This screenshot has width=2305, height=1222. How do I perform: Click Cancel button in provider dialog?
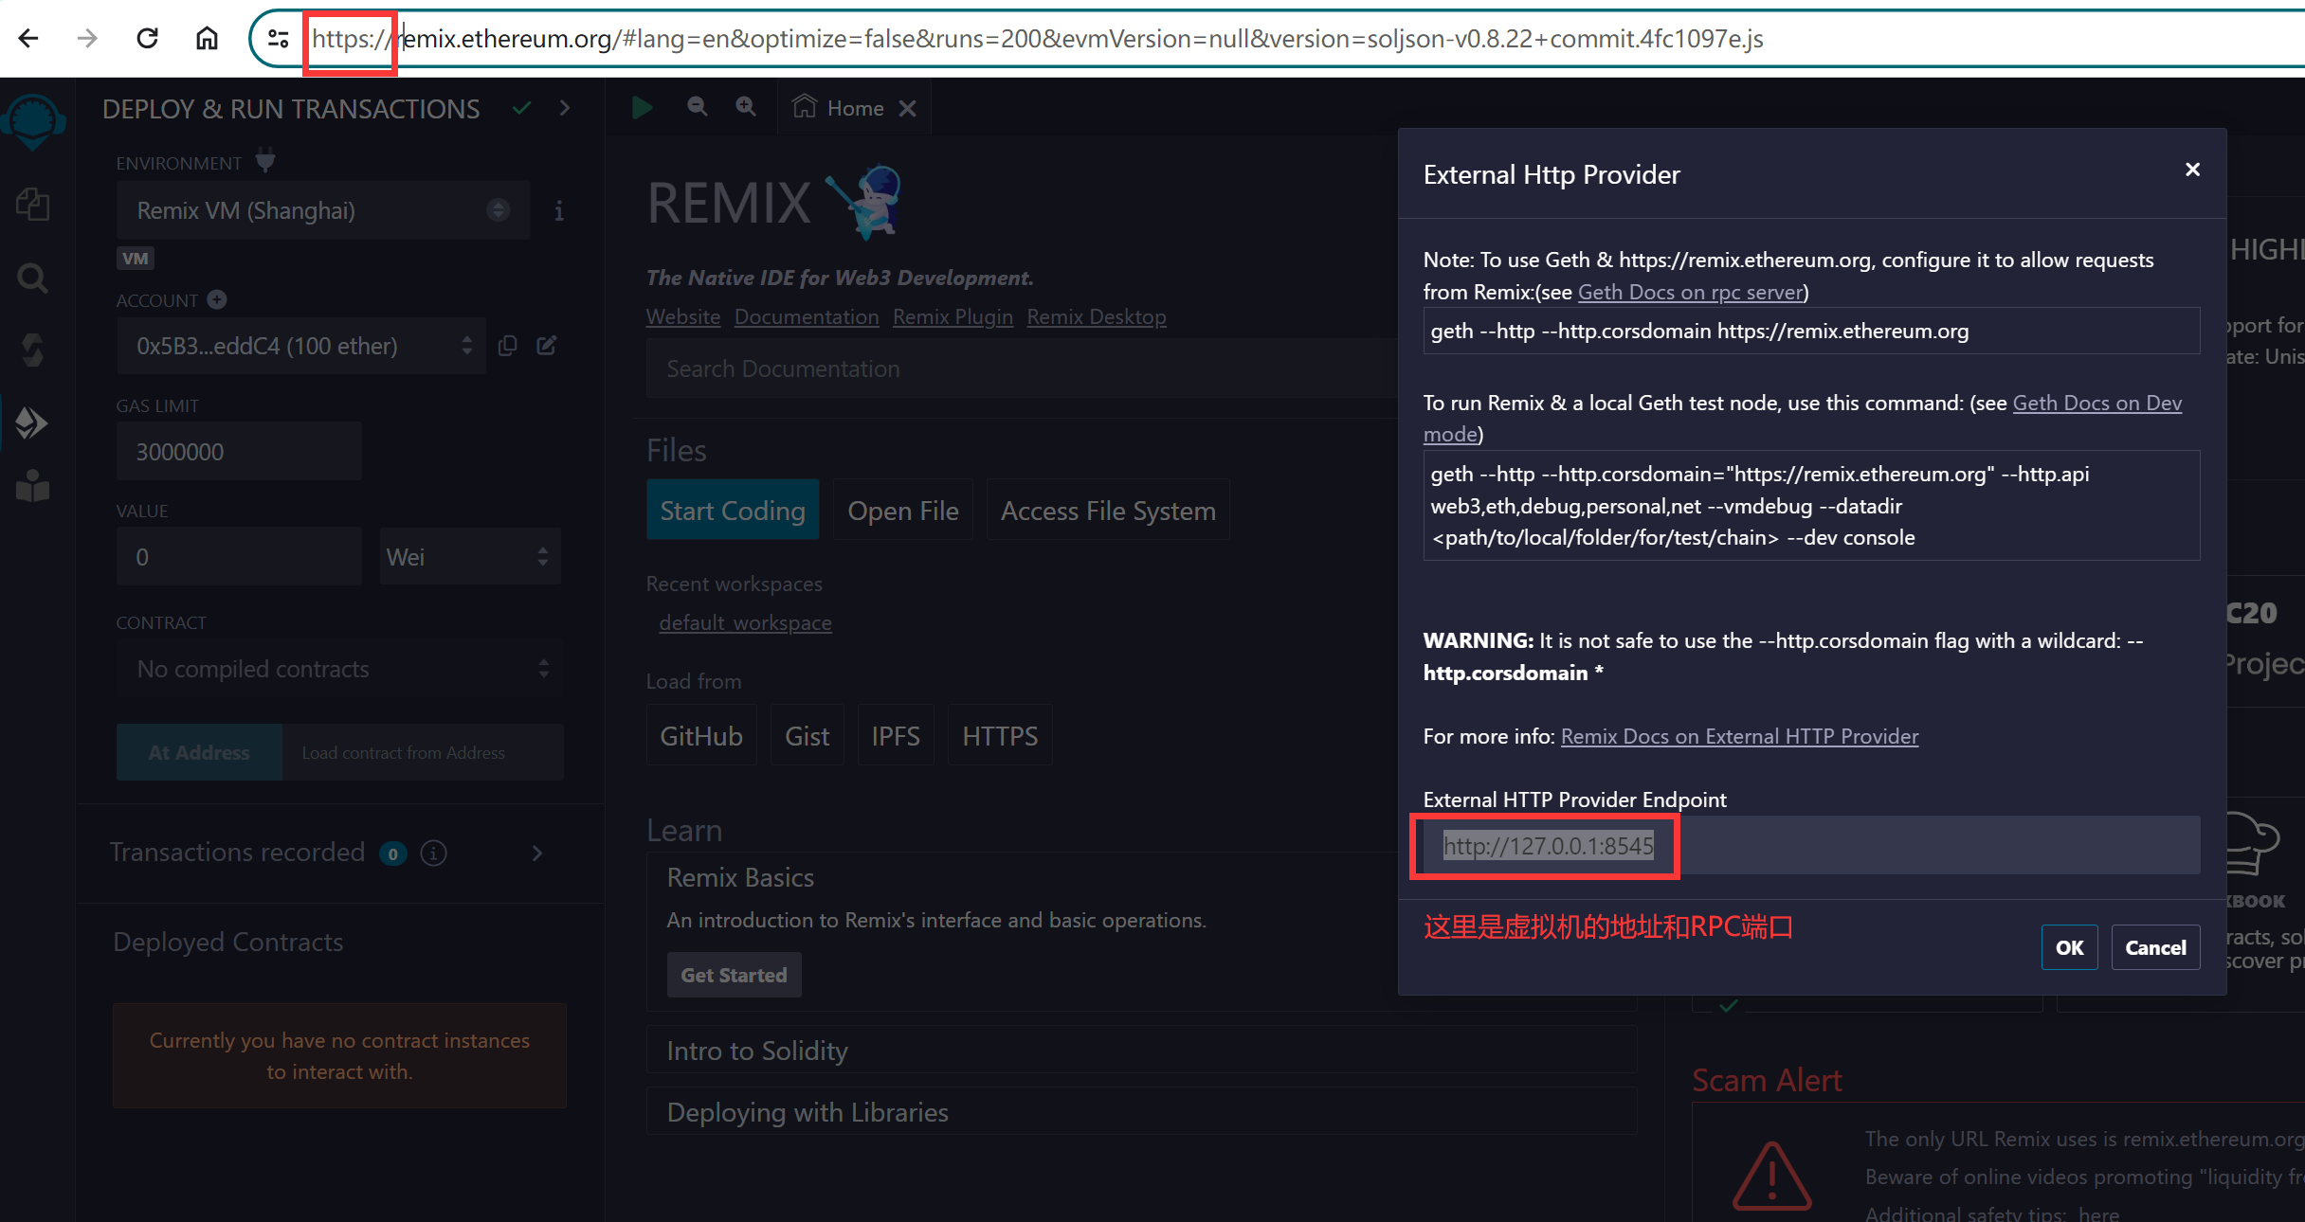tap(2155, 947)
